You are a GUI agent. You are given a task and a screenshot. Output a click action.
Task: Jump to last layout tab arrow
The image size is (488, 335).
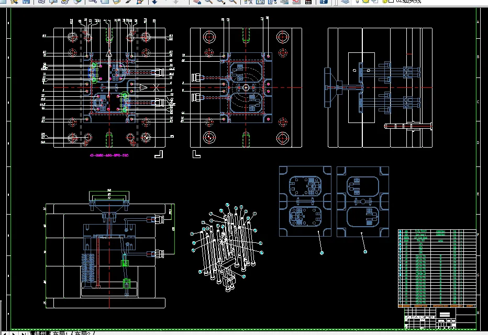(24, 333)
